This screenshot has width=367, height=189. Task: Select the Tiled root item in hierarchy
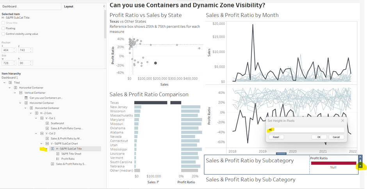[16, 83]
